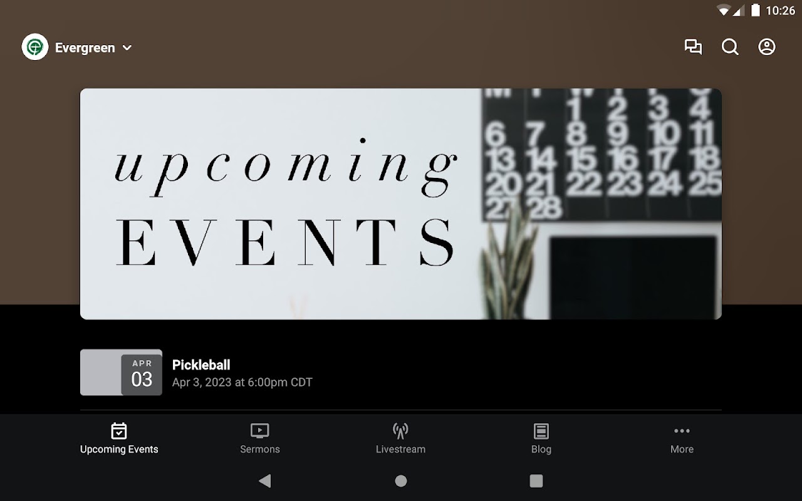Expand the Evergreen dropdown chevron
The height and width of the screenshot is (501, 802).
(127, 48)
